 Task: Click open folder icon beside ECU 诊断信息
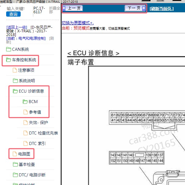(x=15, y=91)
